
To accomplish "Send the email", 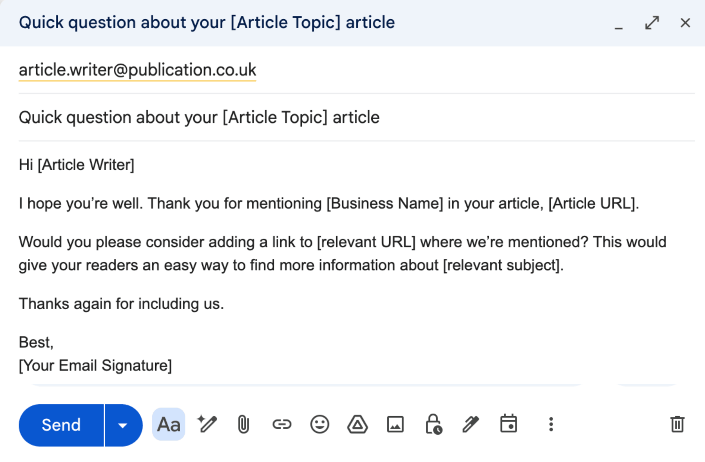I will (x=61, y=425).
